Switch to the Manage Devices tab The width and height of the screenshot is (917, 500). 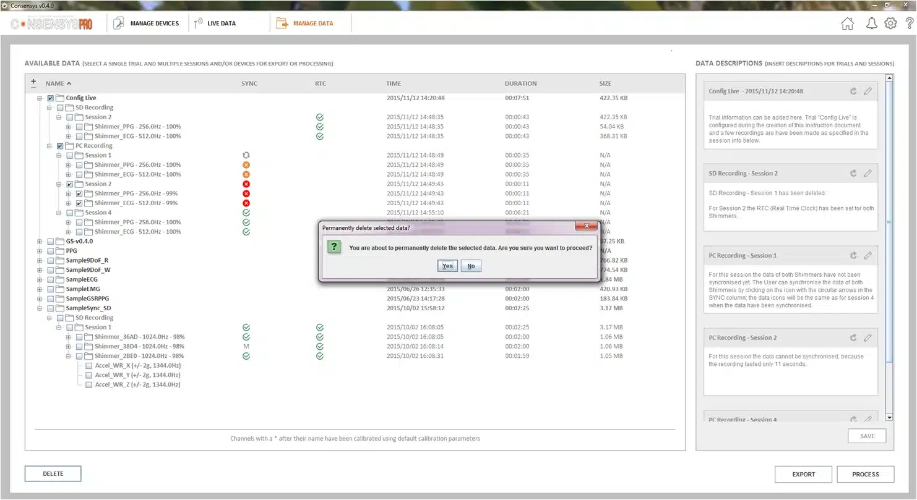point(147,23)
